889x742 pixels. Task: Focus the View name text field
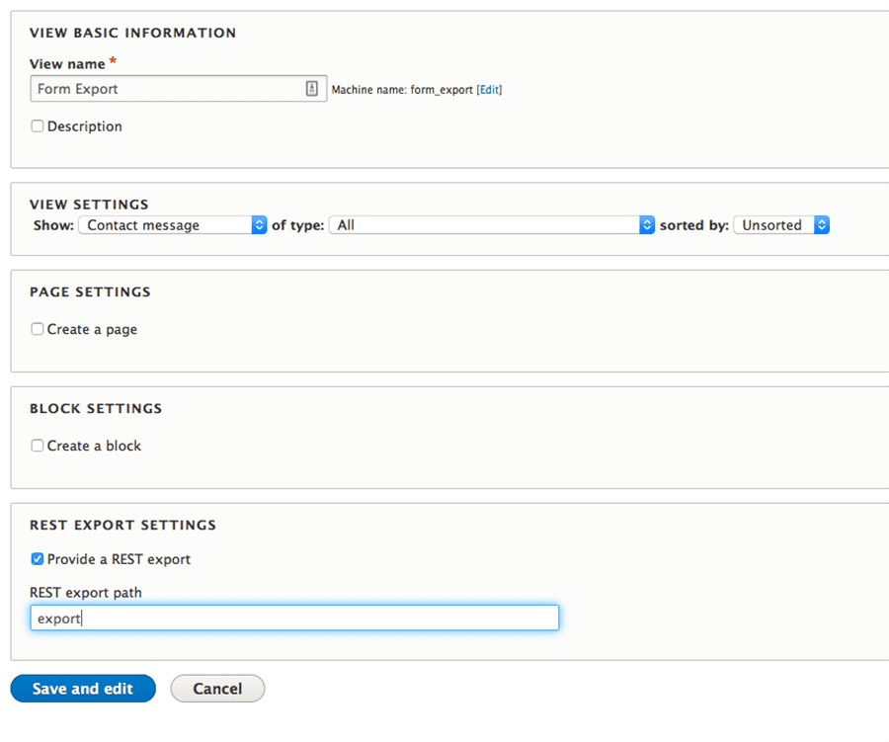(x=179, y=89)
